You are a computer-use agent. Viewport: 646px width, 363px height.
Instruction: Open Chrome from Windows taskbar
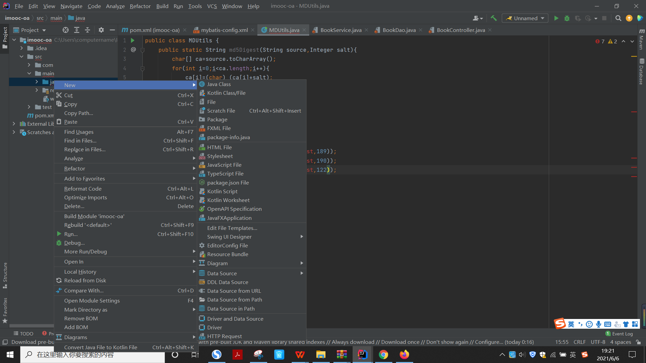383,355
